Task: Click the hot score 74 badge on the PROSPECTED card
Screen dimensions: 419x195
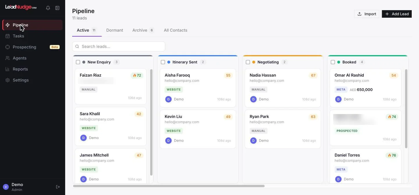Action: click(x=392, y=117)
